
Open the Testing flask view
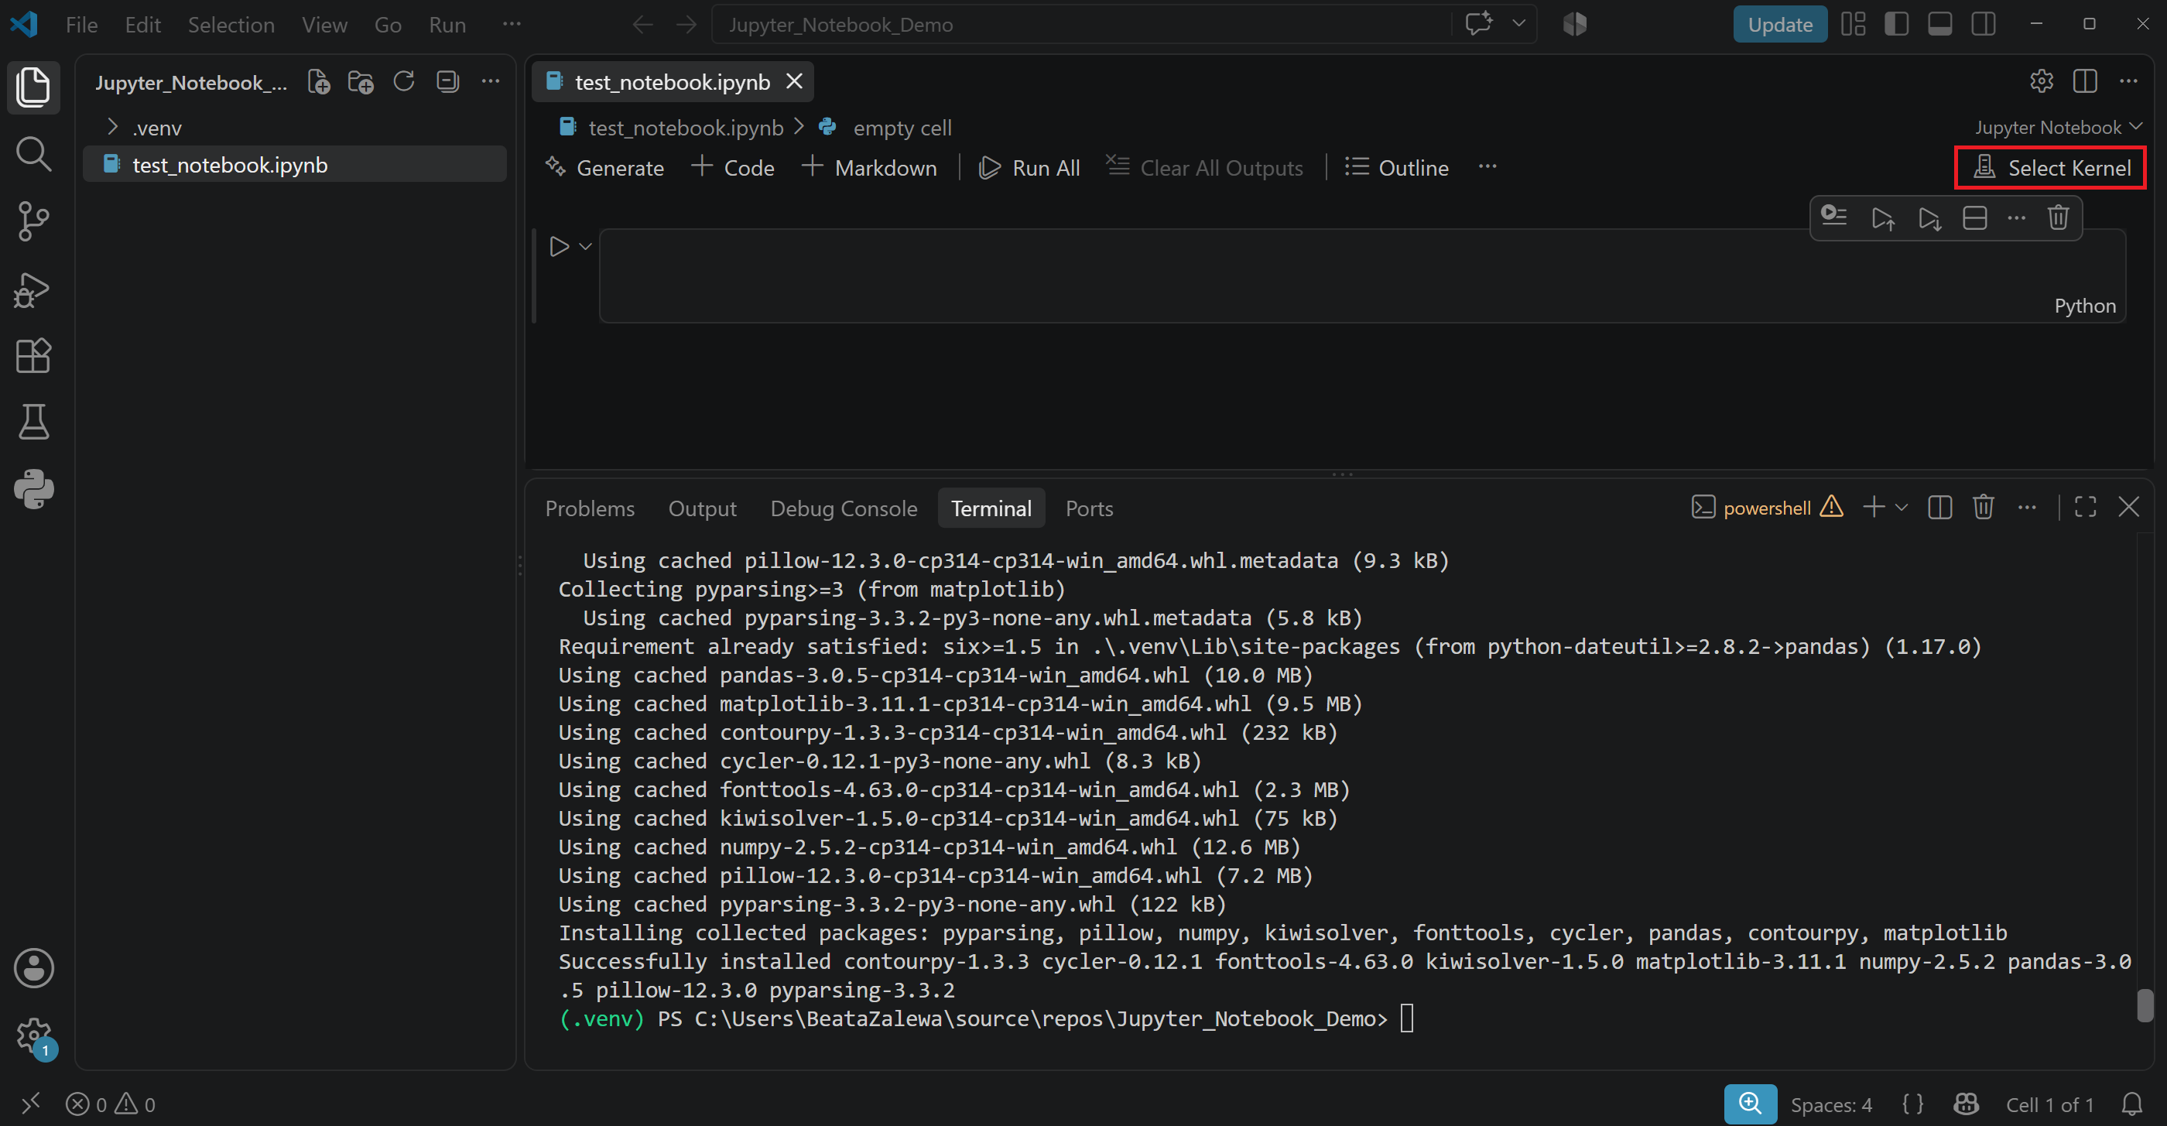33,422
